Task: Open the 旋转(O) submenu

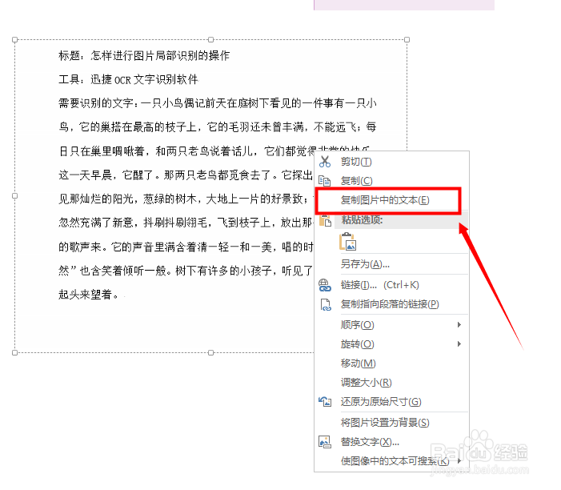Action: click(392, 344)
